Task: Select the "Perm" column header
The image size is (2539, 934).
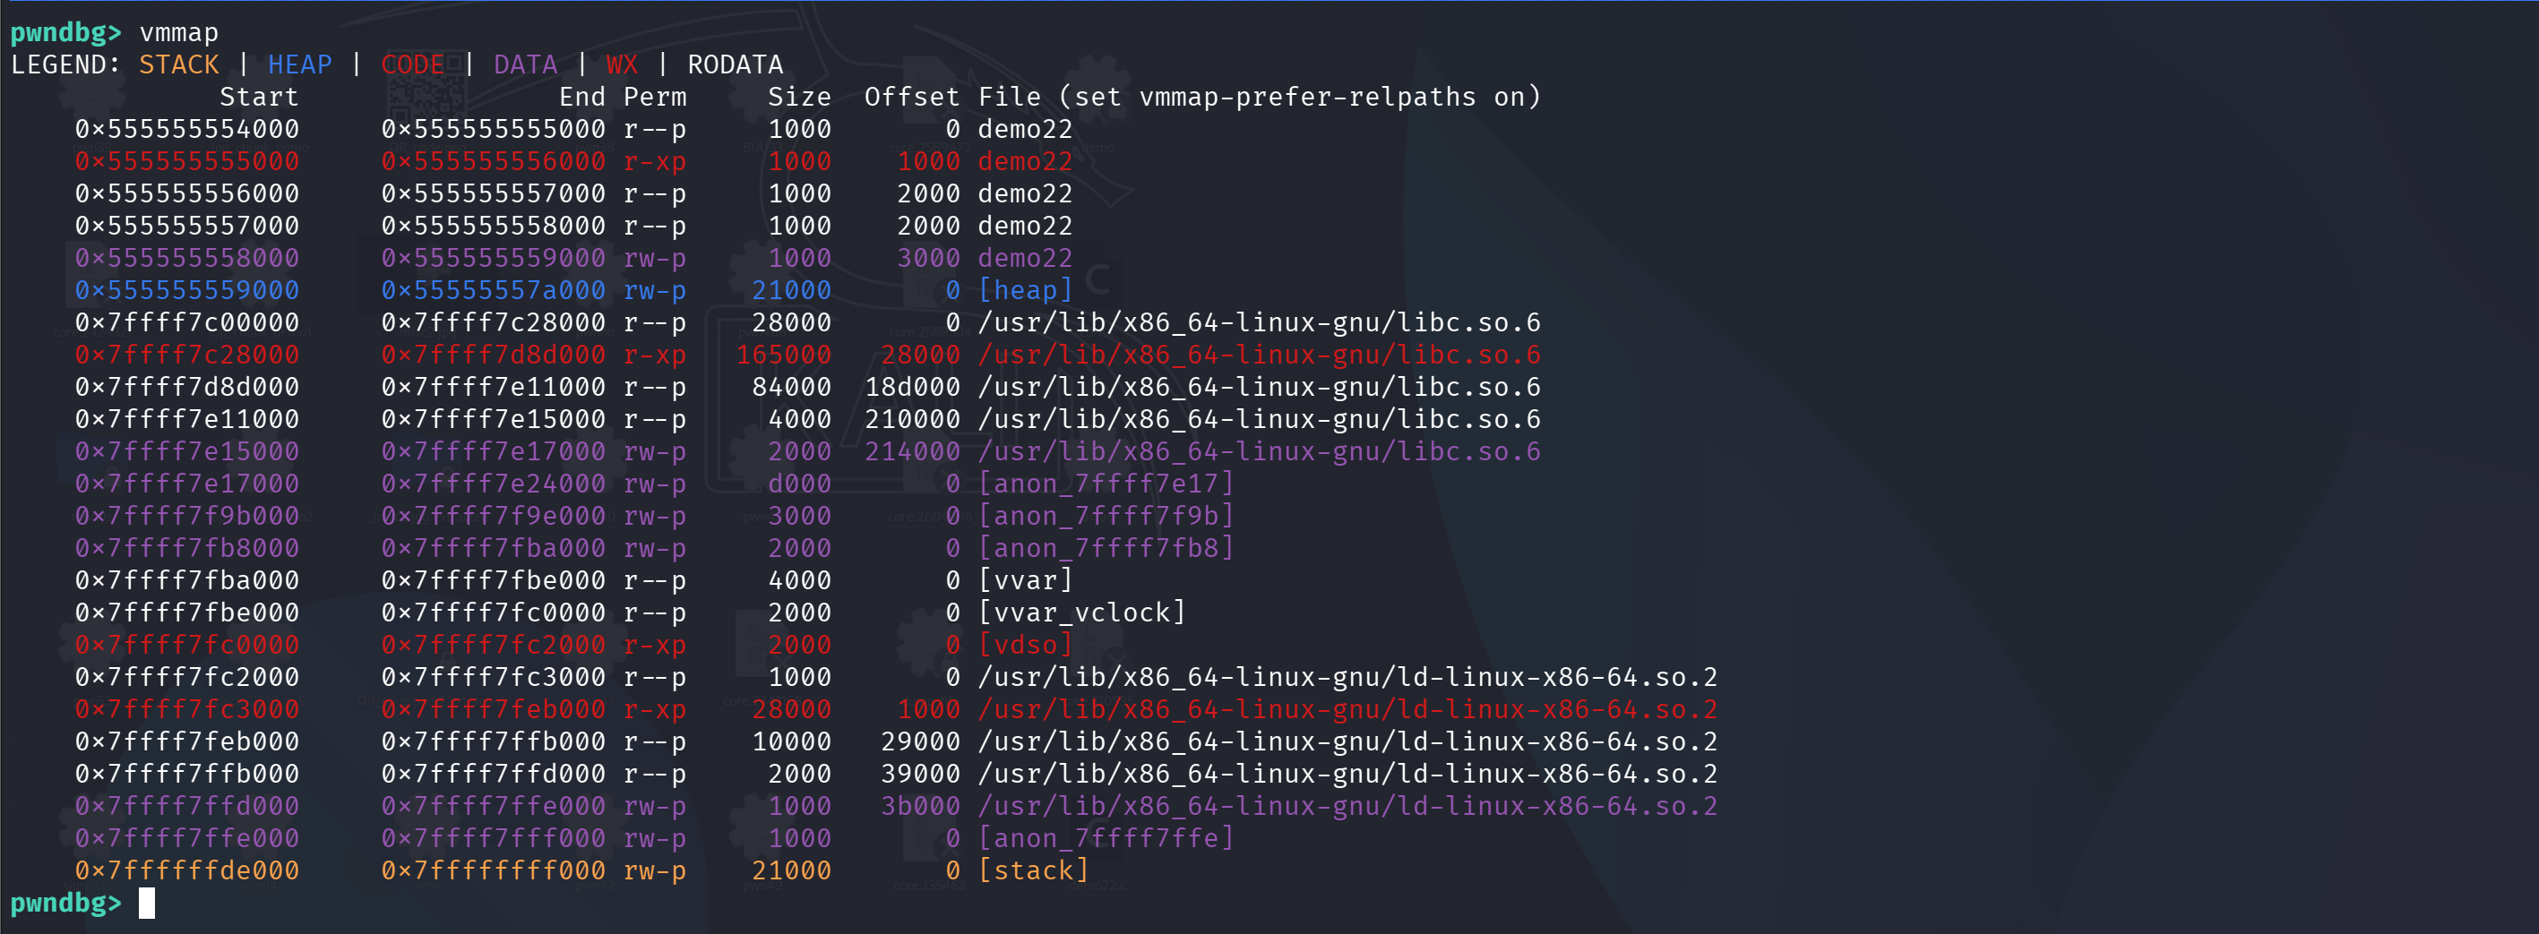Action: [x=655, y=97]
